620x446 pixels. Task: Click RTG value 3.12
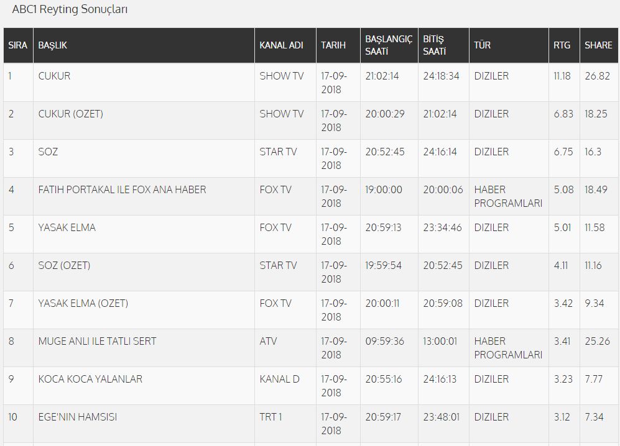pos(562,417)
